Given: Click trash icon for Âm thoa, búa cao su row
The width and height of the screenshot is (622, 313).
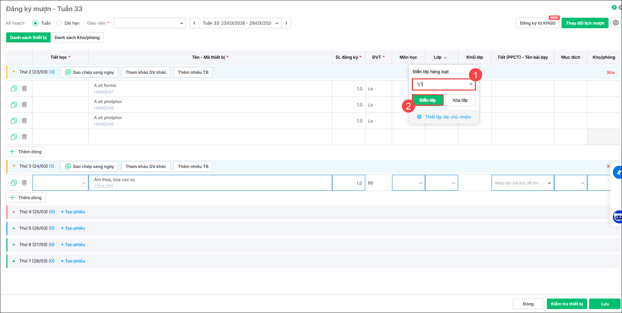Looking at the screenshot, I should coord(24,183).
